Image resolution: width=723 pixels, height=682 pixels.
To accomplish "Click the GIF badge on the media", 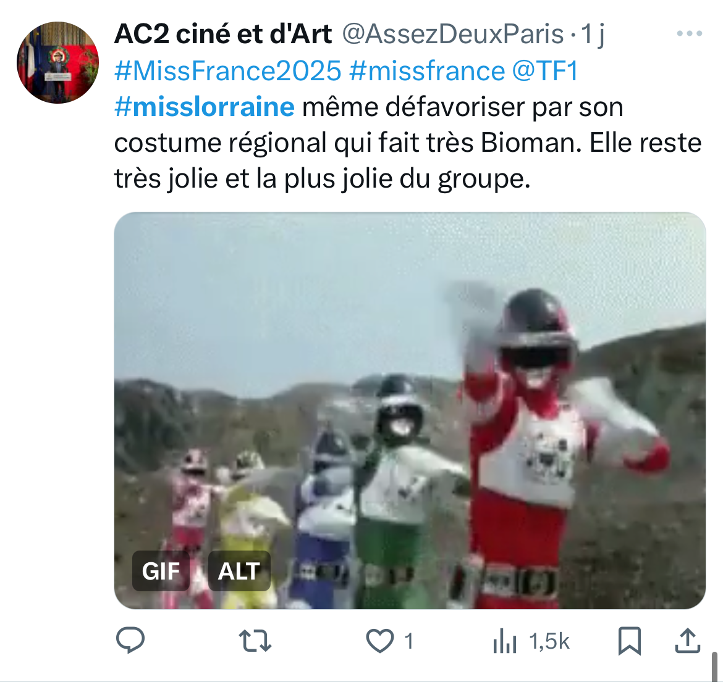I will click(x=161, y=571).
